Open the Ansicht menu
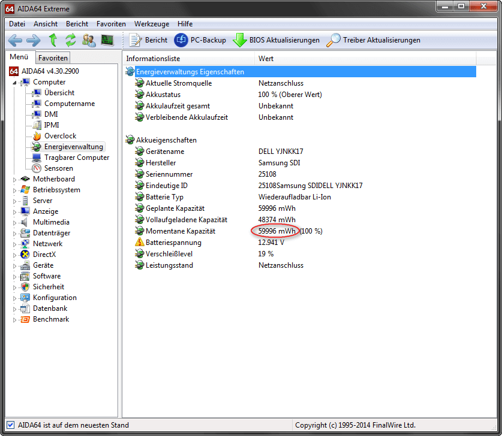The image size is (502, 436). coord(46,24)
